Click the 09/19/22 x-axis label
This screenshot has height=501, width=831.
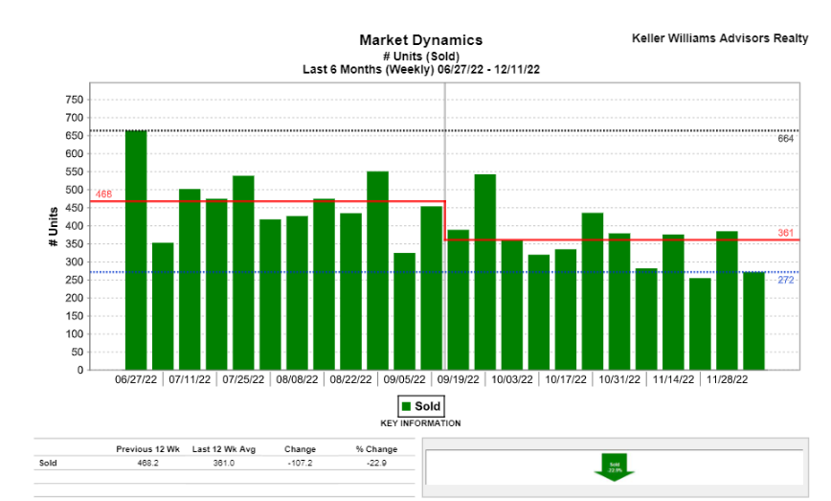point(459,379)
